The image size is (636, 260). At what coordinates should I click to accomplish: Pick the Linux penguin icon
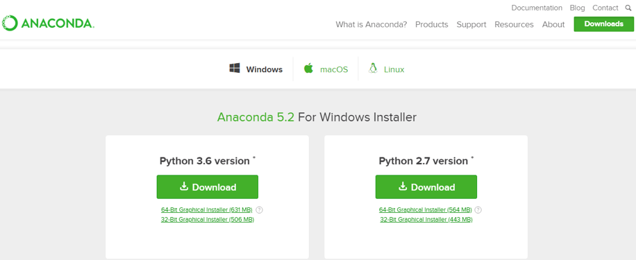coord(373,68)
